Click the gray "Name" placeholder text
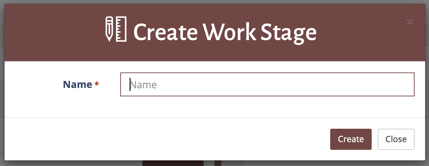Screen dimensions: 429x166 coord(143,85)
